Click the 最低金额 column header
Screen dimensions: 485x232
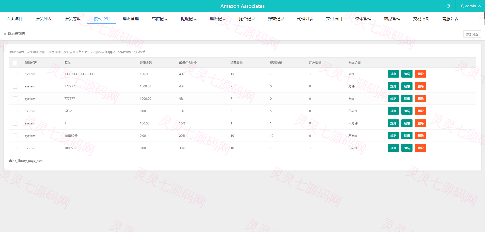146,63
